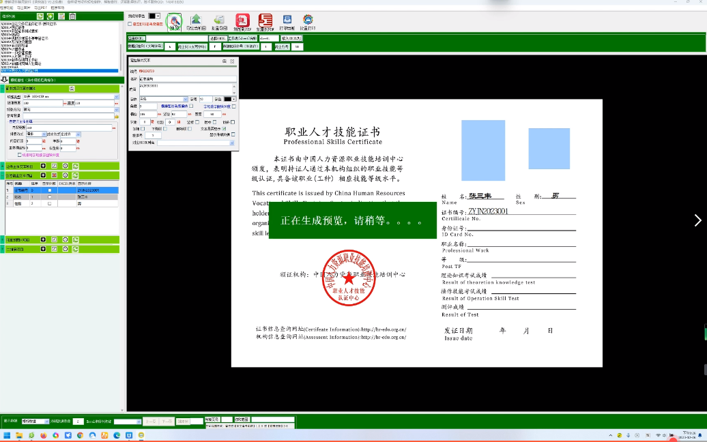Screen dimensions: 707x442
Task: Click the green up-arrow export image icon
Action: [x=196, y=22]
